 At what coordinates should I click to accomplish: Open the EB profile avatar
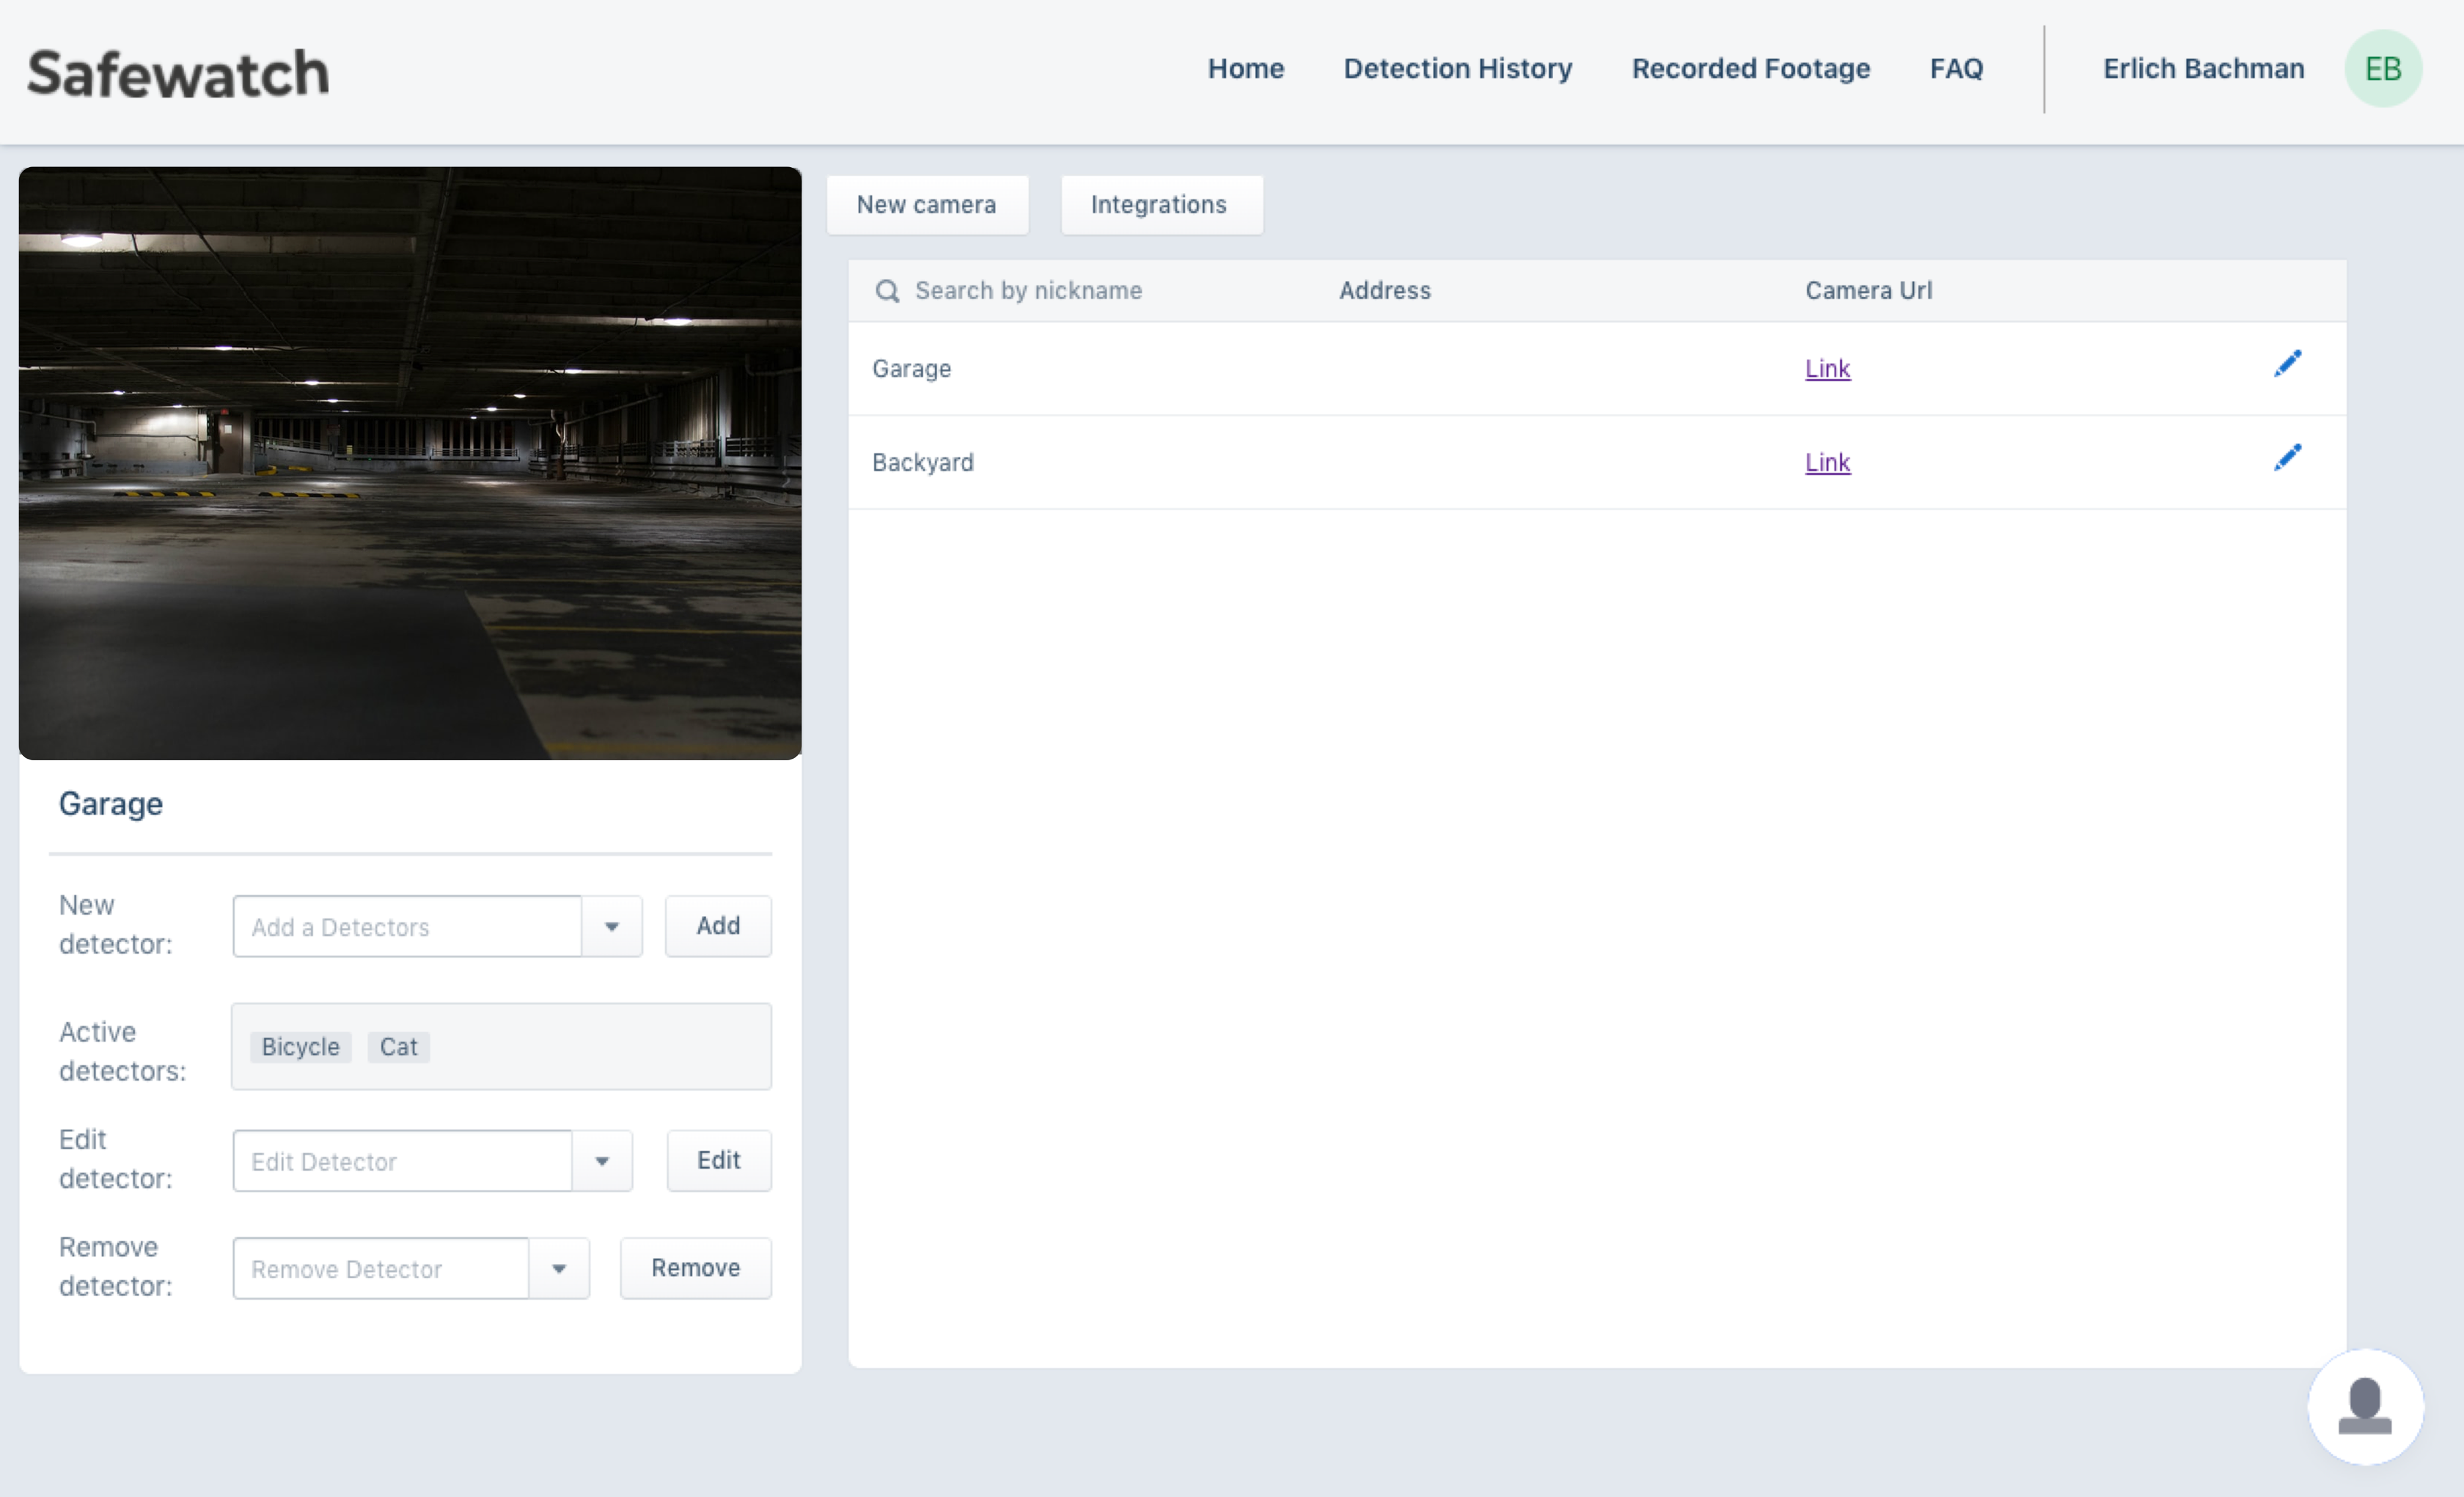2384,68
